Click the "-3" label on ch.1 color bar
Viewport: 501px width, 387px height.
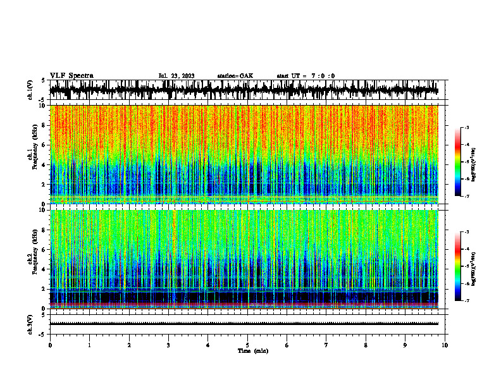tap(466, 127)
